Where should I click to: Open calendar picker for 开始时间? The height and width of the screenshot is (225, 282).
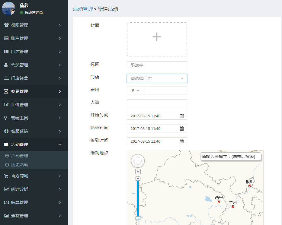(182, 116)
